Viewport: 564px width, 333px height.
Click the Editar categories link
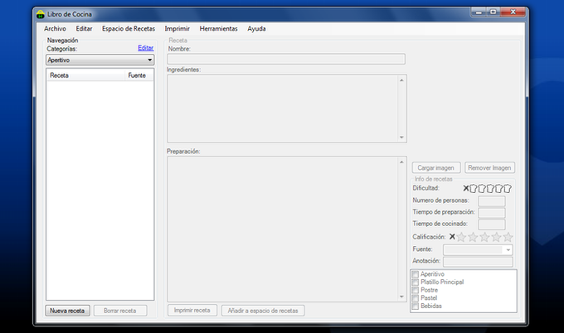(146, 48)
